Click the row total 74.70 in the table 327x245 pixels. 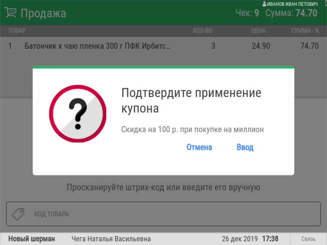pos(310,46)
